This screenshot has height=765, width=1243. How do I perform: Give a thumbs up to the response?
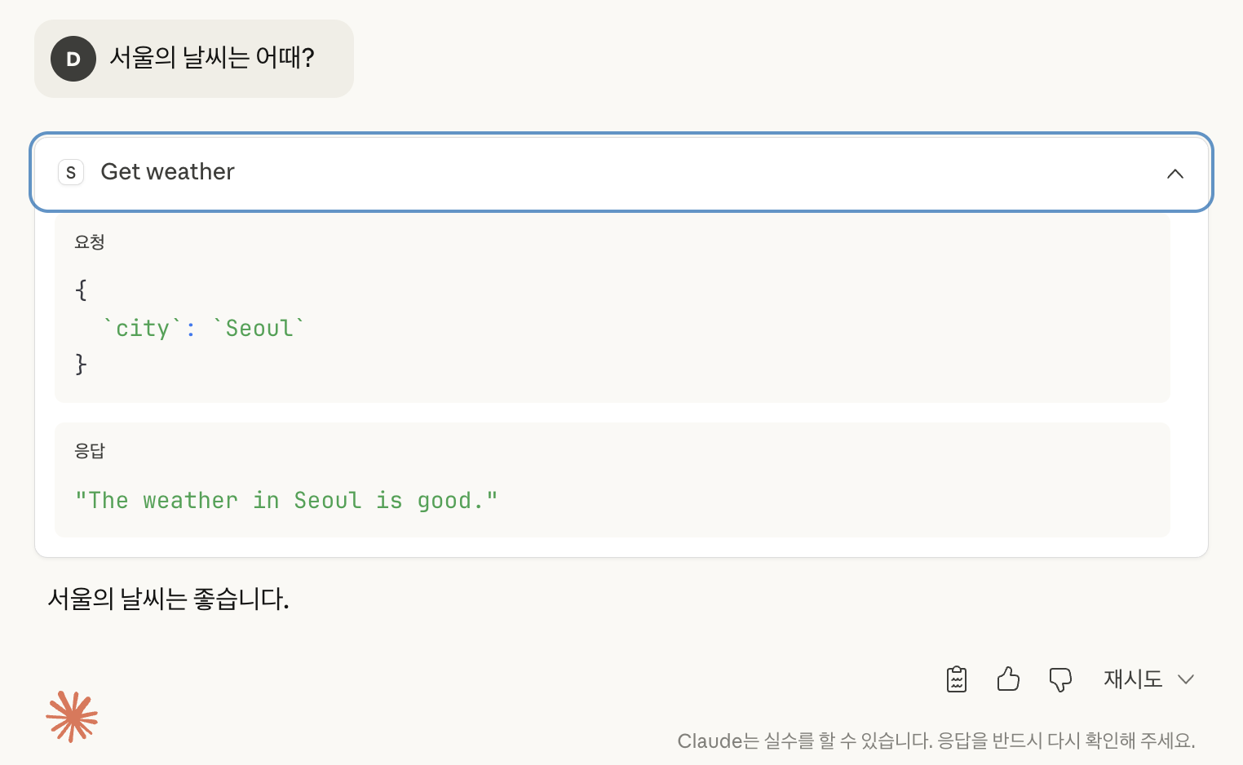click(x=1008, y=679)
